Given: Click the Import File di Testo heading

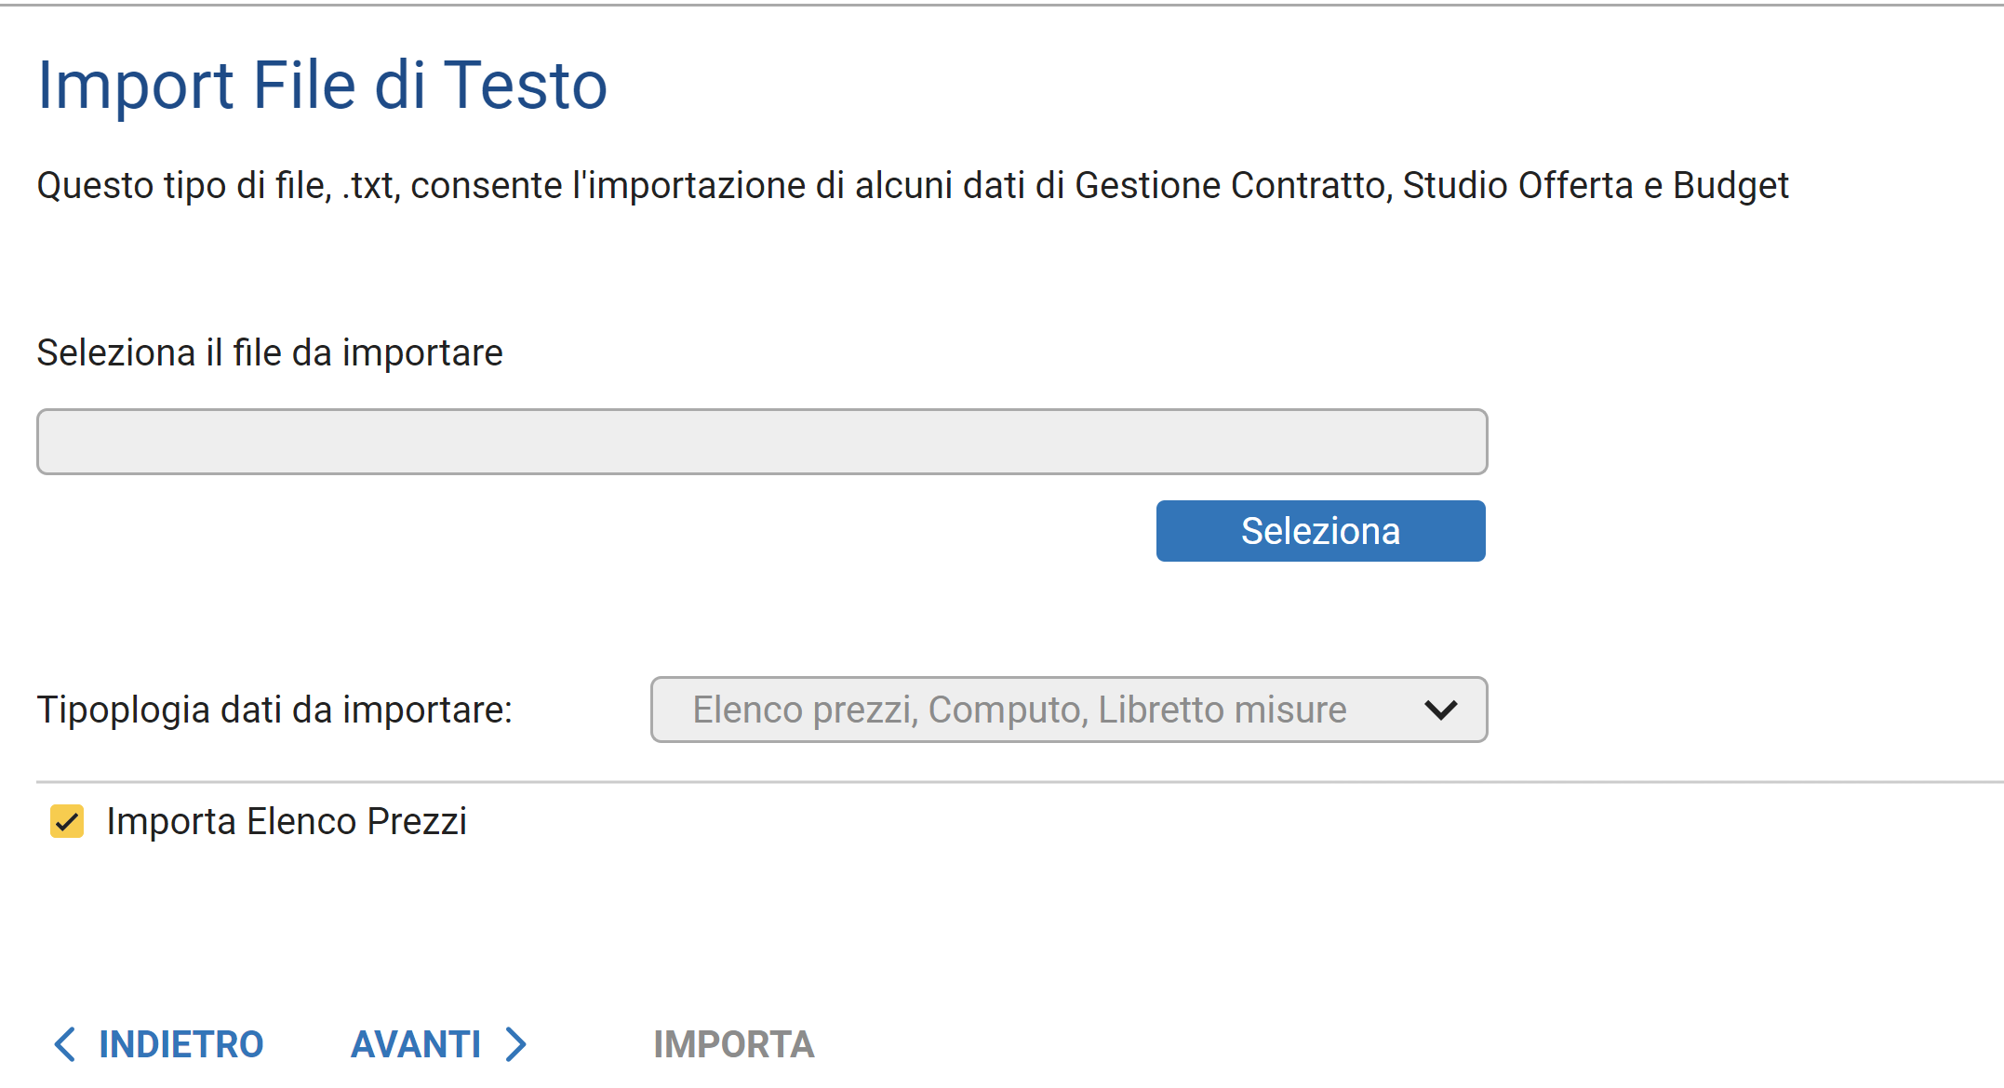Looking at the screenshot, I should tap(322, 86).
